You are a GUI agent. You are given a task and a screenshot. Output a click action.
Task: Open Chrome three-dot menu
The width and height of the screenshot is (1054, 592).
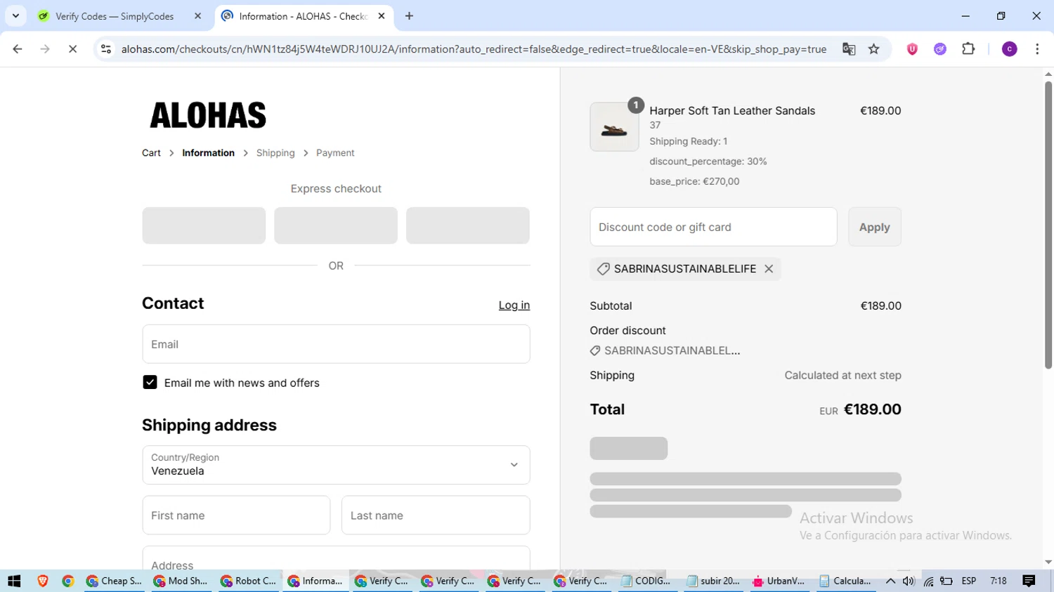pyautogui.click(x=1037, y=49)
